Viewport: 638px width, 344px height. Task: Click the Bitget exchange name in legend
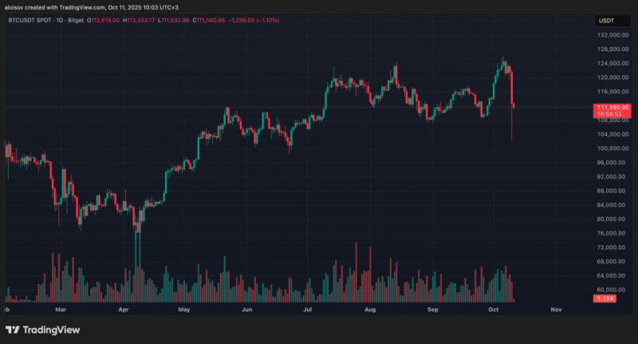coord(76,20)
